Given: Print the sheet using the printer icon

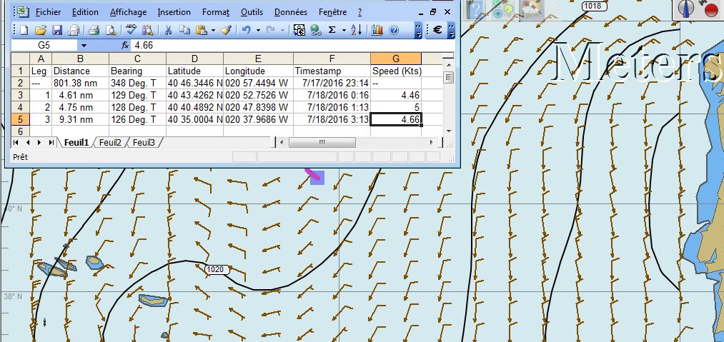Looking at the screenshot, I should click(x=94, y=31).
